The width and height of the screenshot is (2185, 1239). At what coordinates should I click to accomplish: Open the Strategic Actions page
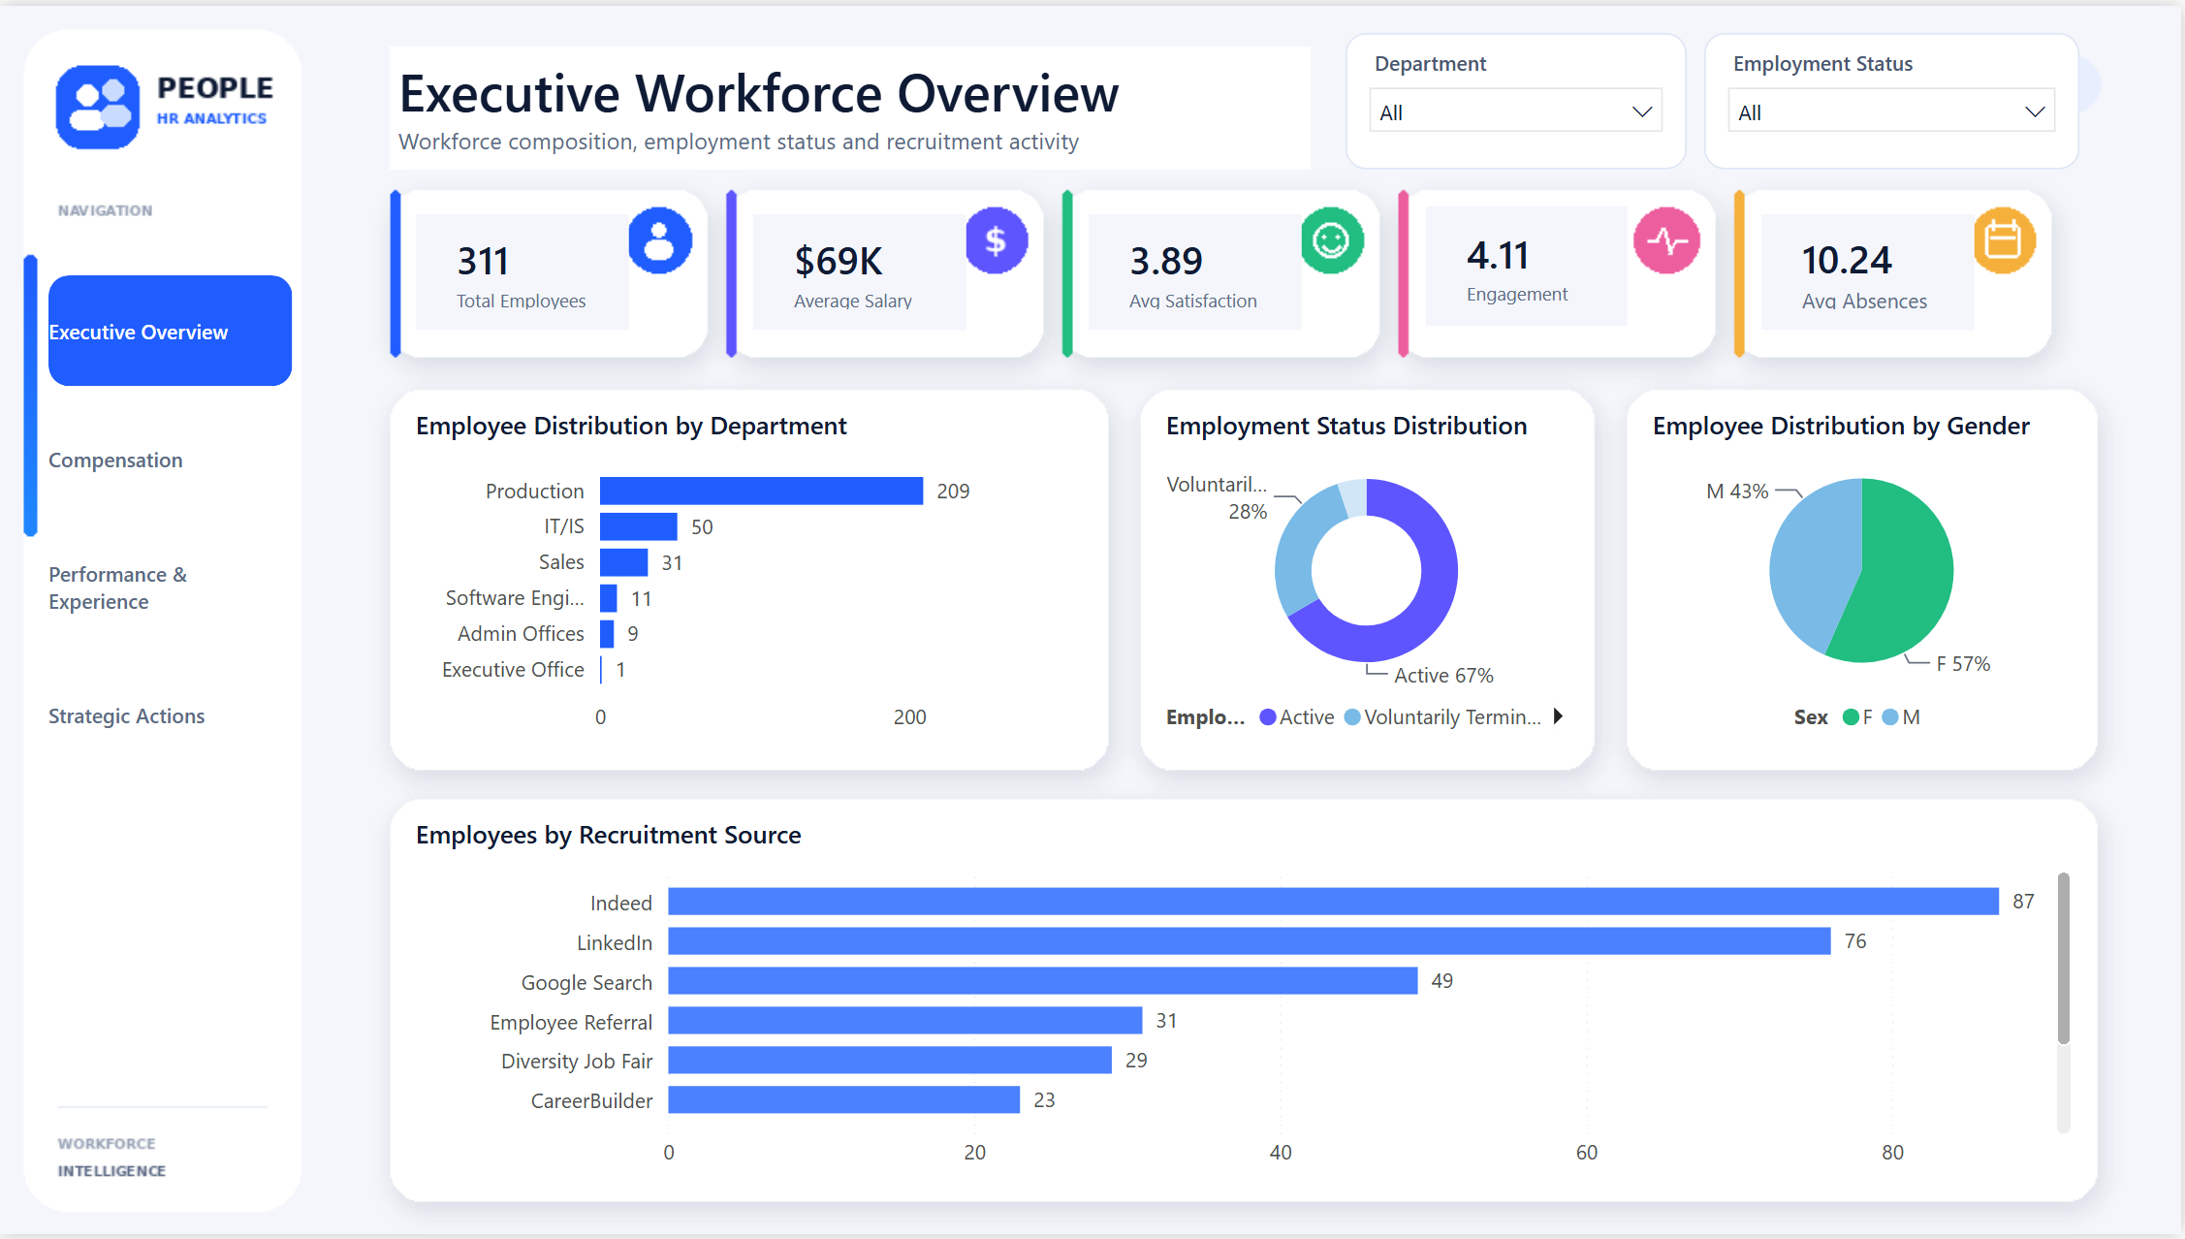point(126,716)
